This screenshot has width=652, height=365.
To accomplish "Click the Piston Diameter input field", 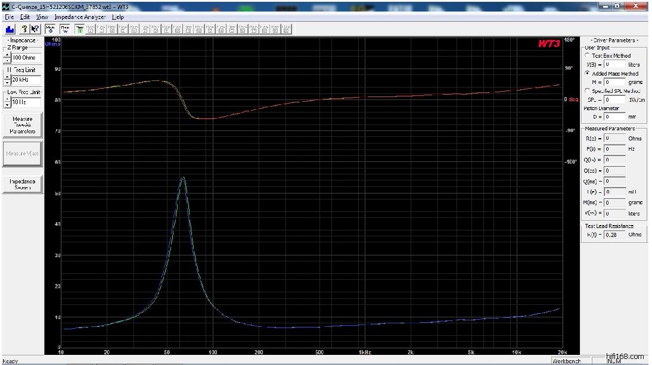I will click(x=614, y=117).
